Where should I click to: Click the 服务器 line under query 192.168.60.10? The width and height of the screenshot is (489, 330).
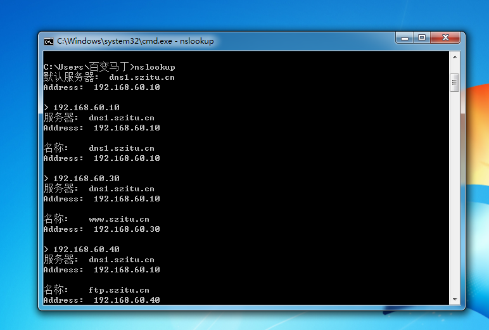coord(99,118)
